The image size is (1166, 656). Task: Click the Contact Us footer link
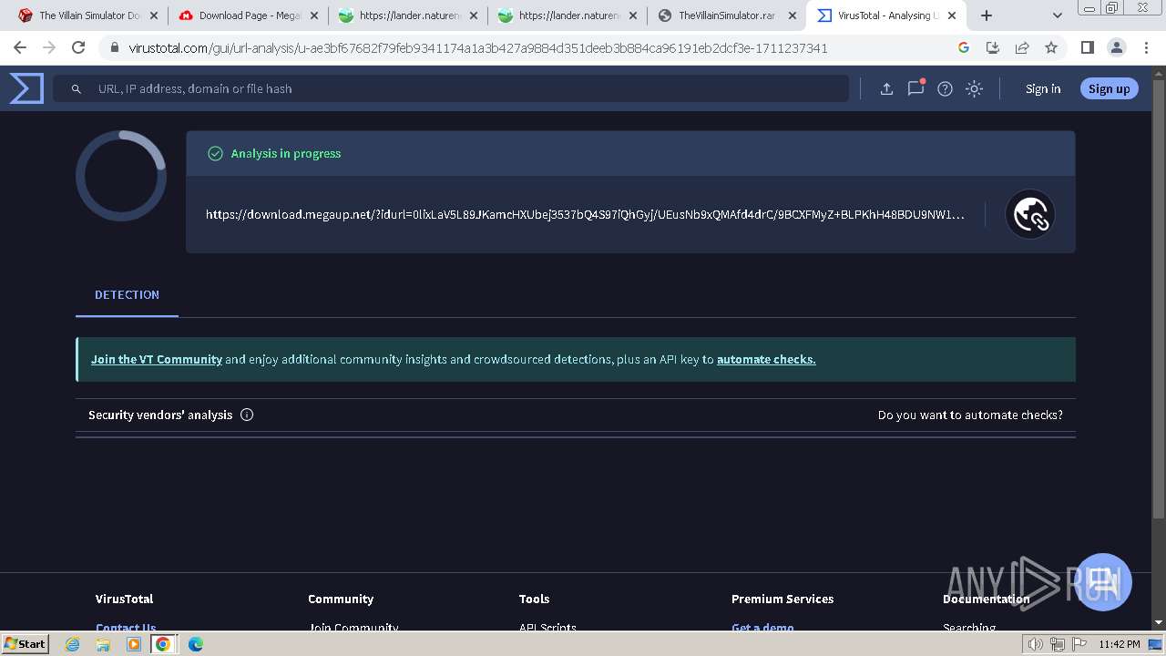coord(126,627)
